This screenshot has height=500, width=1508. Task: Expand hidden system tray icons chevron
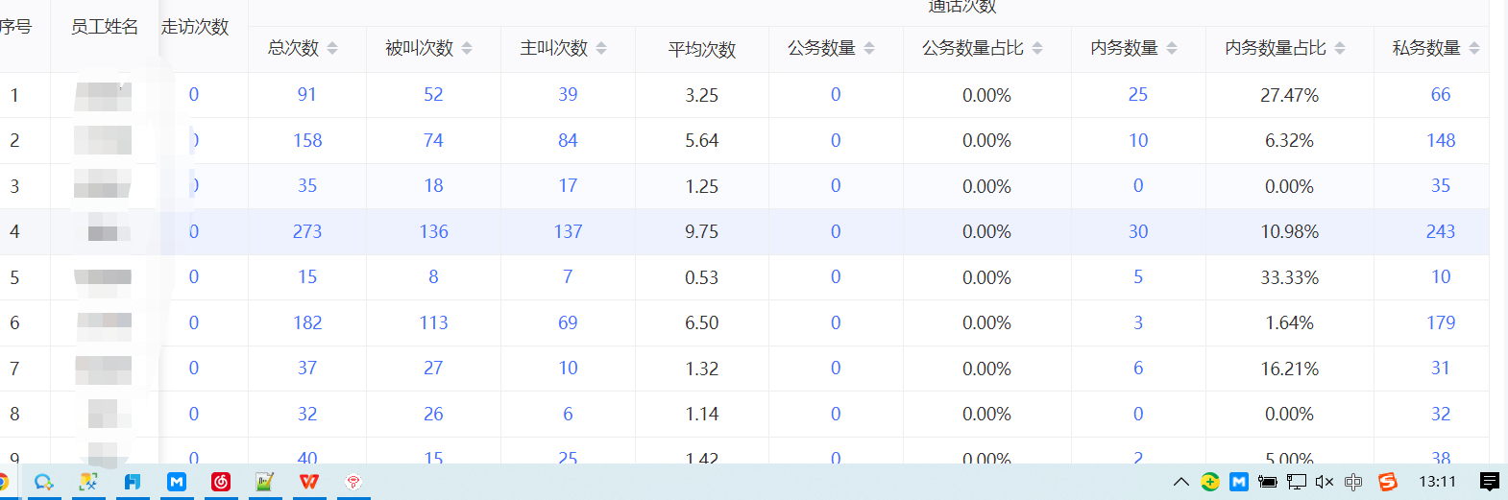coord(1181,482)
